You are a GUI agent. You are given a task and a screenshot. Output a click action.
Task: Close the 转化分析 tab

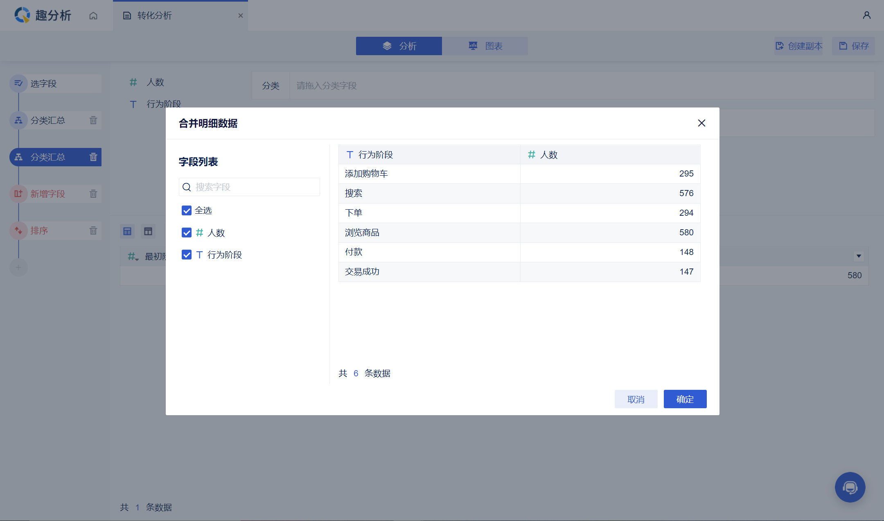(241, 16)
